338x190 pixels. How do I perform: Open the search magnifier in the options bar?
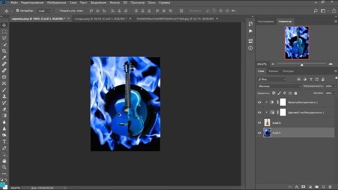click(x=315, y=11)
